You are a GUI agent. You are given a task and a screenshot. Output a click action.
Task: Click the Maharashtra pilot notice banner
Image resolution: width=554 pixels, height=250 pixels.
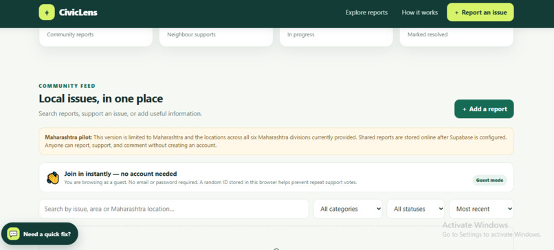[x=276, y=141]
